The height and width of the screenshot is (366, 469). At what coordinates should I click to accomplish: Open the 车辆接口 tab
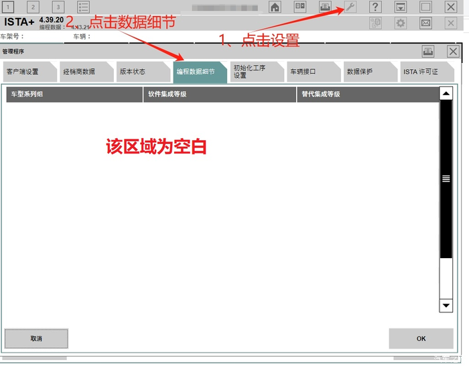click(305, 72)
